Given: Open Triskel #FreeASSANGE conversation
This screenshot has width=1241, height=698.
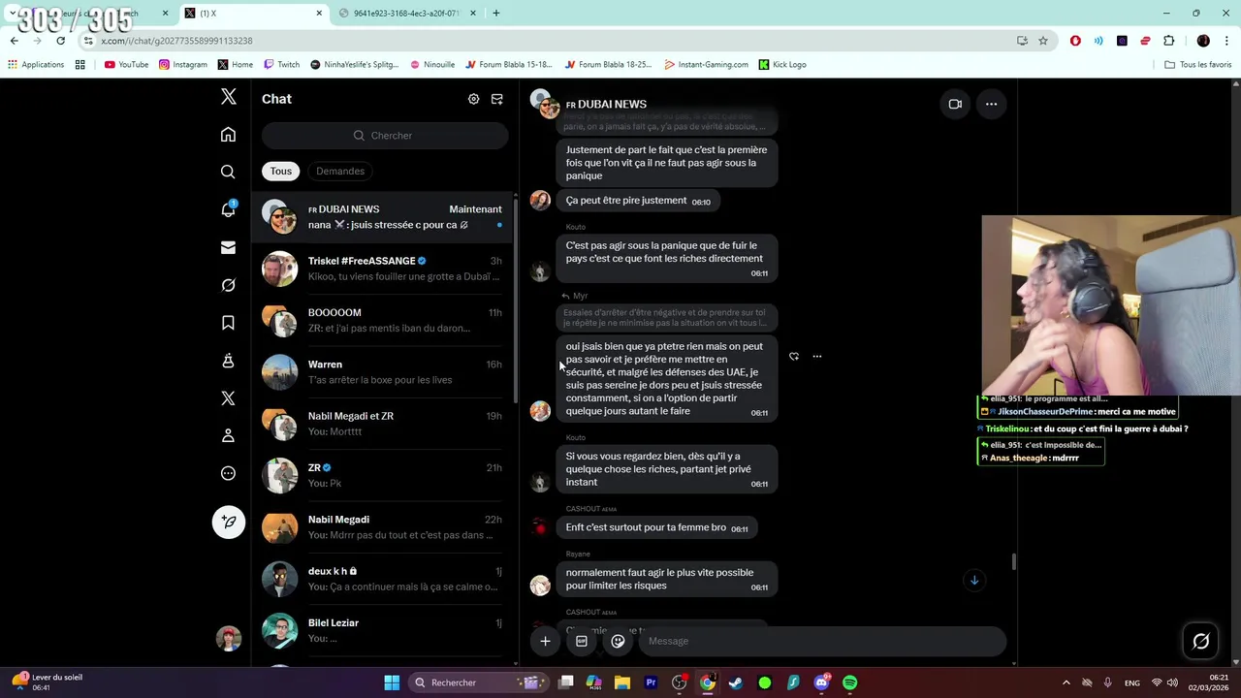Looking at the screenshot, I should coord(384,269).
